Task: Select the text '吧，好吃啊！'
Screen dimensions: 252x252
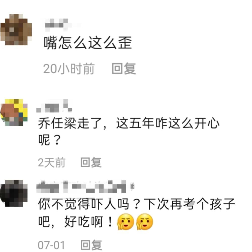Action: click(x=76, y=222)
